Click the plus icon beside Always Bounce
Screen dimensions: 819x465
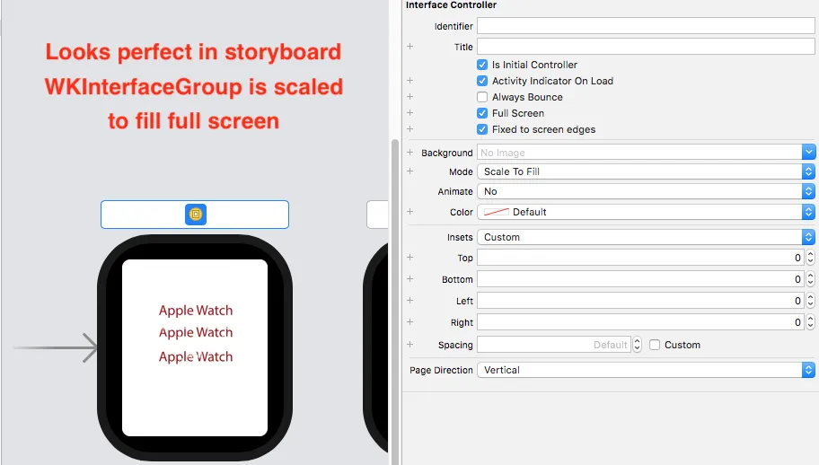point(410,97)
